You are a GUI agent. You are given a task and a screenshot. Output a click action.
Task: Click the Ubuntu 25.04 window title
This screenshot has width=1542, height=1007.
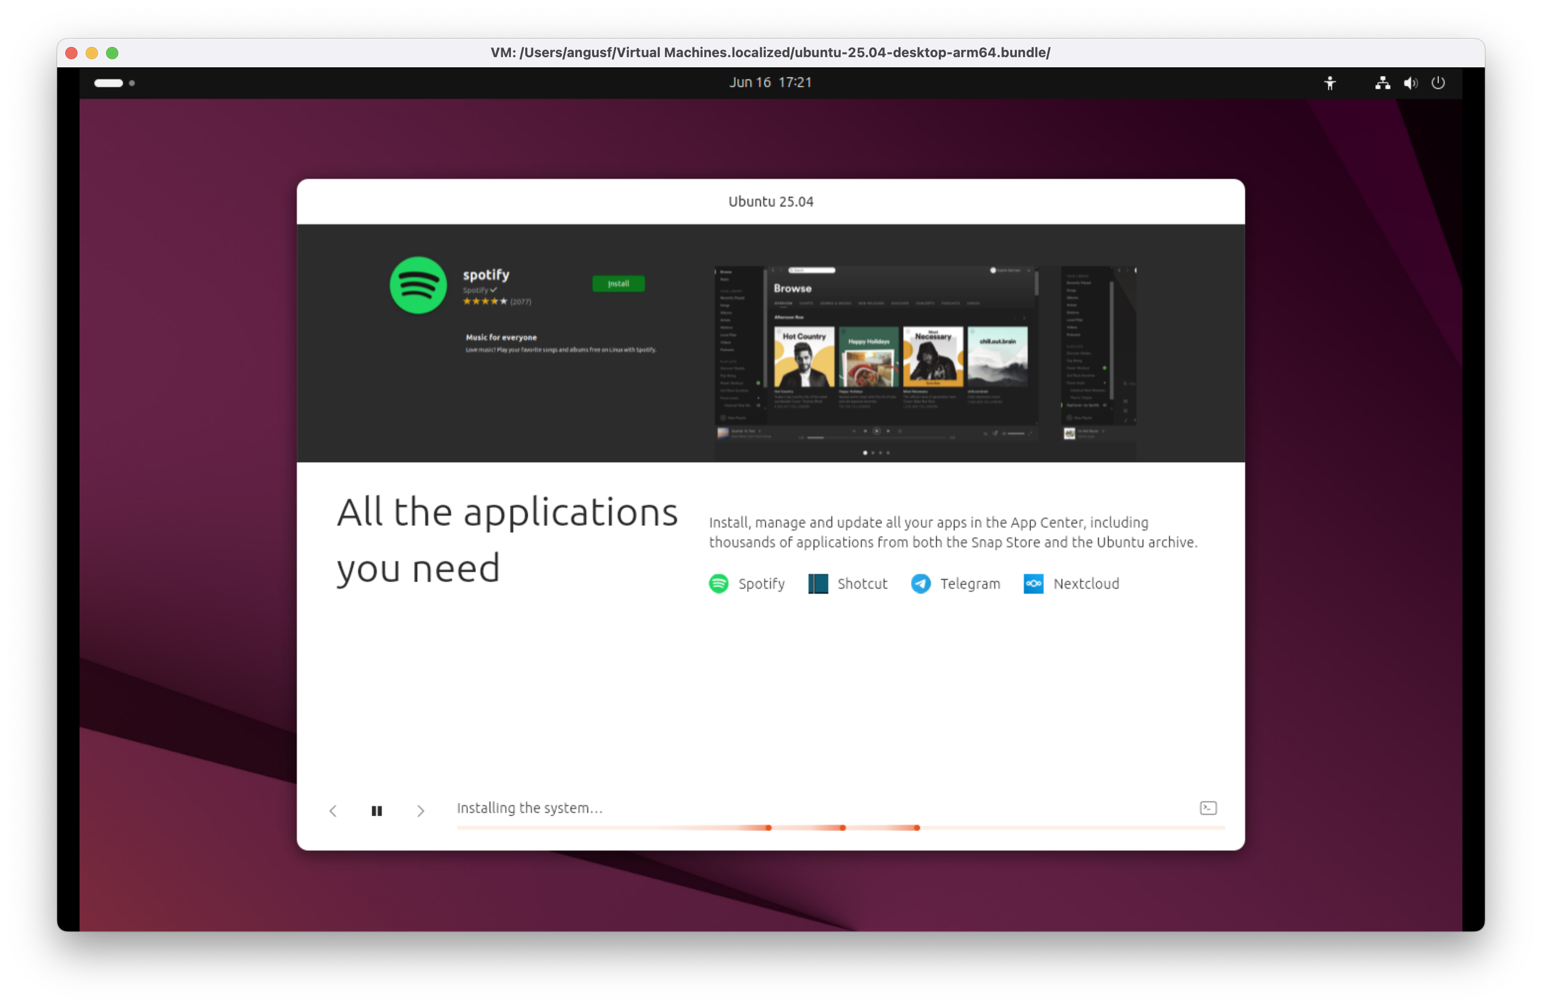770,201
